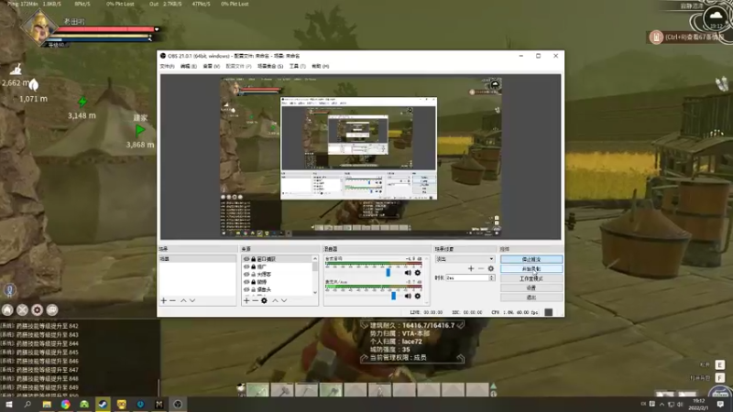The height and width of the screenshot is (412, 733).
Task: Mute the Mic/Aux speaker icon
Action: click(408, 296)
